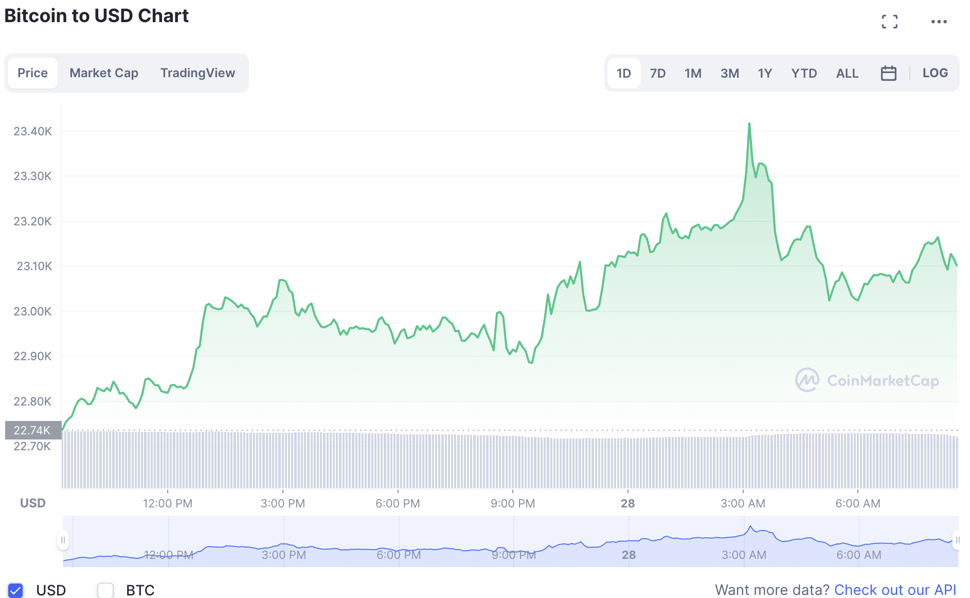Select the ALL time range
Image resolution: width=970 pixels, height=598 pixels.
point(847,73)
